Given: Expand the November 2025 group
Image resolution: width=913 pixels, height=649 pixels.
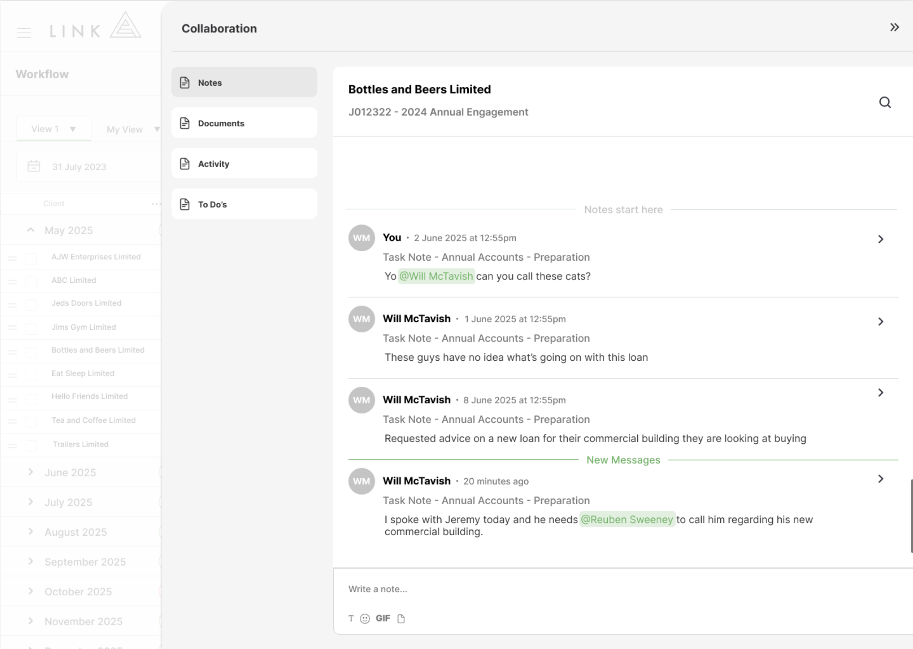Looking at the screenshot, I should 31,621.
